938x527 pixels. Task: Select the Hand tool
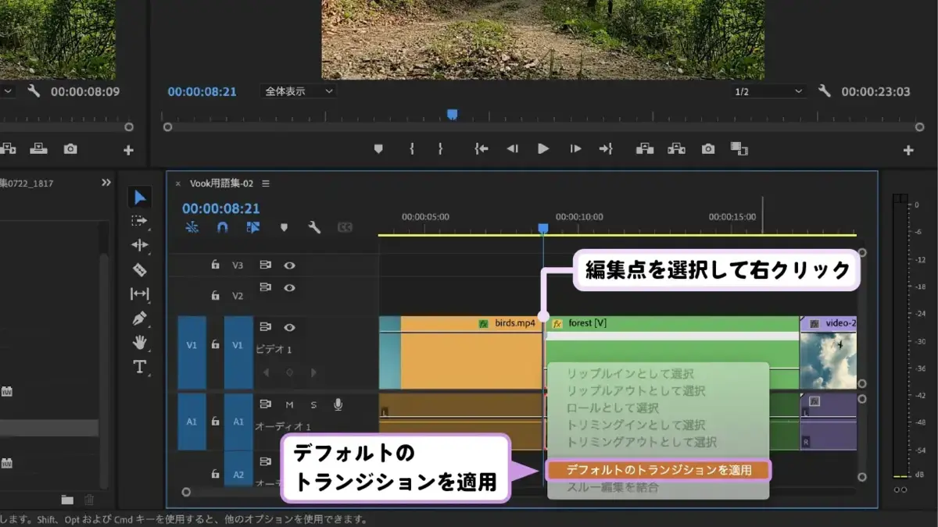pos(140,342)
